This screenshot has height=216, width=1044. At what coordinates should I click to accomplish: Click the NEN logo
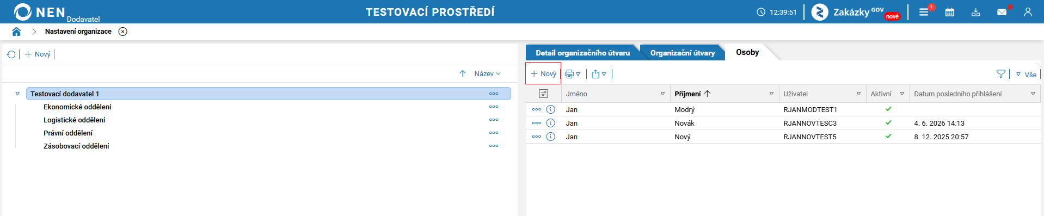(x=39, y=12)
